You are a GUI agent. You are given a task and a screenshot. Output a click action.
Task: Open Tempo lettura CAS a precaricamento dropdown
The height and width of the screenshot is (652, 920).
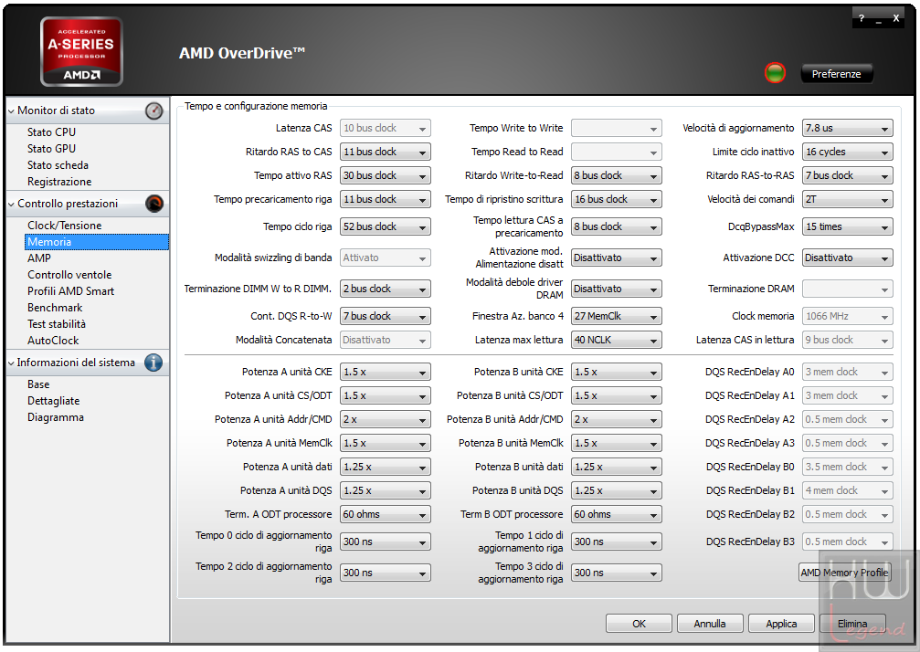coord(616,226)
